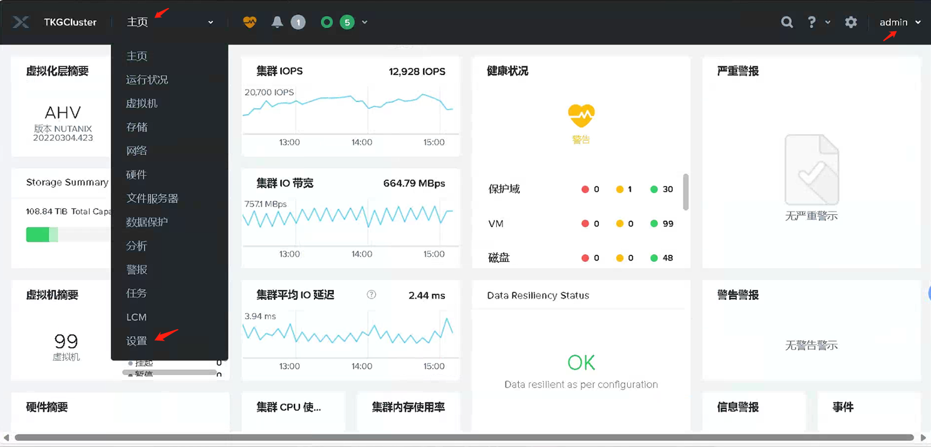Click the 硬件摘要 widget title
Image resolution: width=931 pixels, height=447 pixels.
point(47,407)
